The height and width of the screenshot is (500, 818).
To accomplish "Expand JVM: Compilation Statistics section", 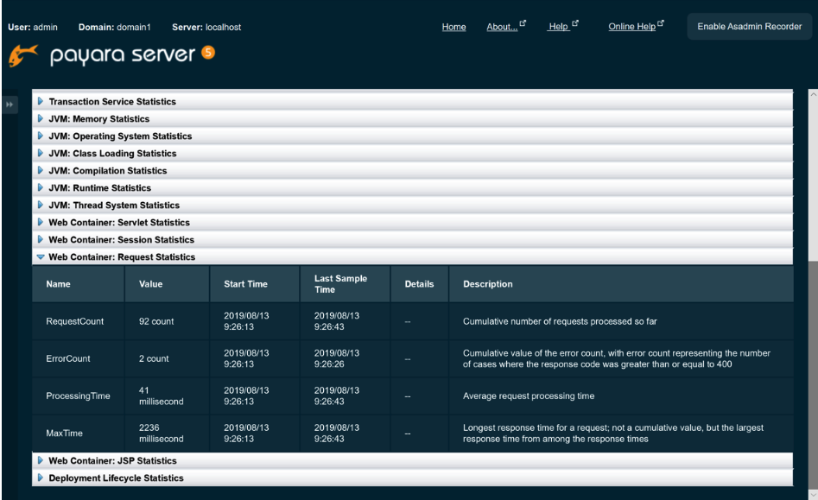I will [x=107, y=171].
